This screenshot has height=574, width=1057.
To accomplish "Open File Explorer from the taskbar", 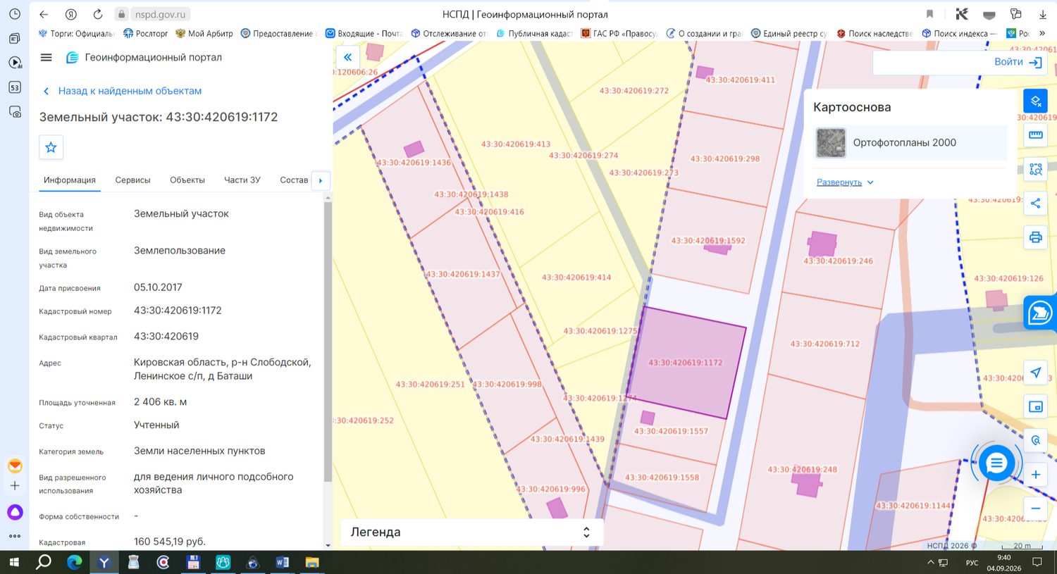I will pyautogui.click(x=312, y=562).
